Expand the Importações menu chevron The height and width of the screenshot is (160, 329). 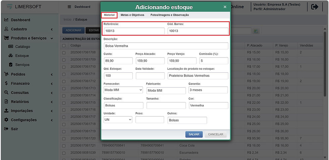(52, 111)
